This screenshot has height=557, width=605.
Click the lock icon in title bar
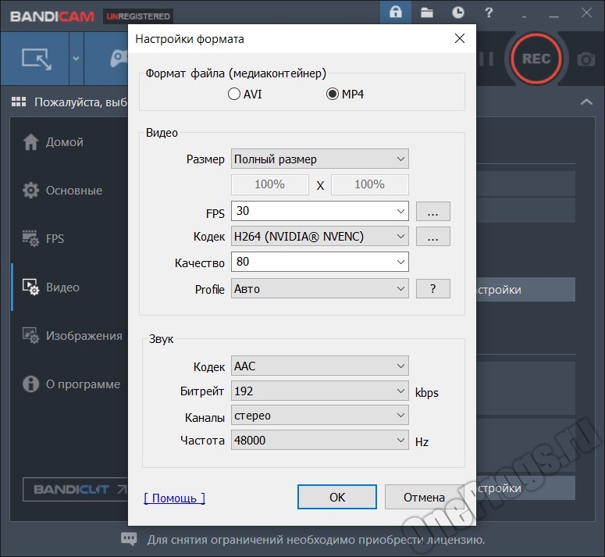click(397, 12)
